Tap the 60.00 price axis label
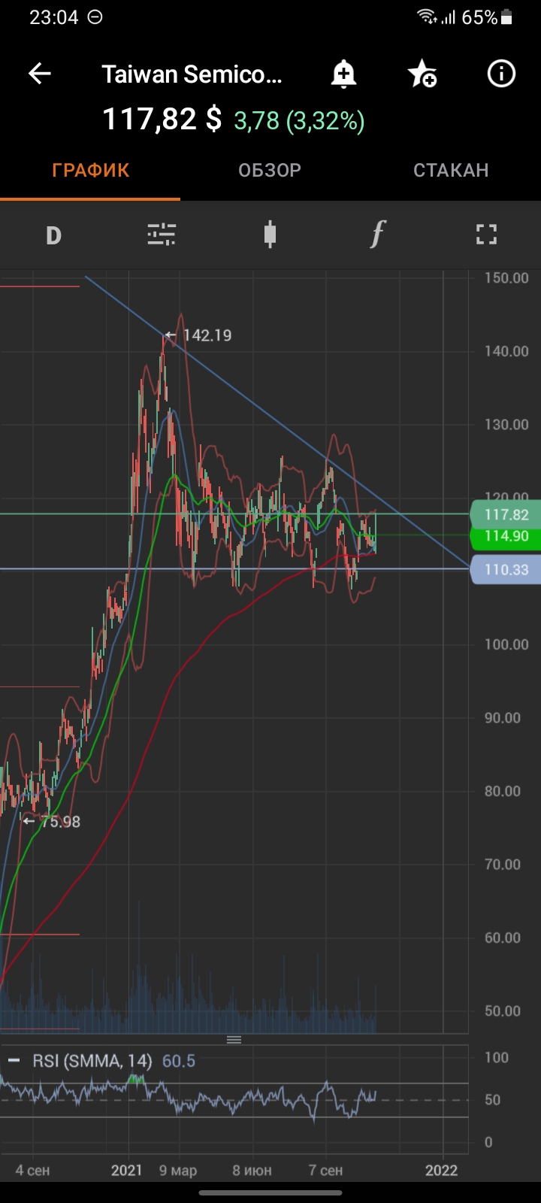541x1203 pixels. point(503,938)
